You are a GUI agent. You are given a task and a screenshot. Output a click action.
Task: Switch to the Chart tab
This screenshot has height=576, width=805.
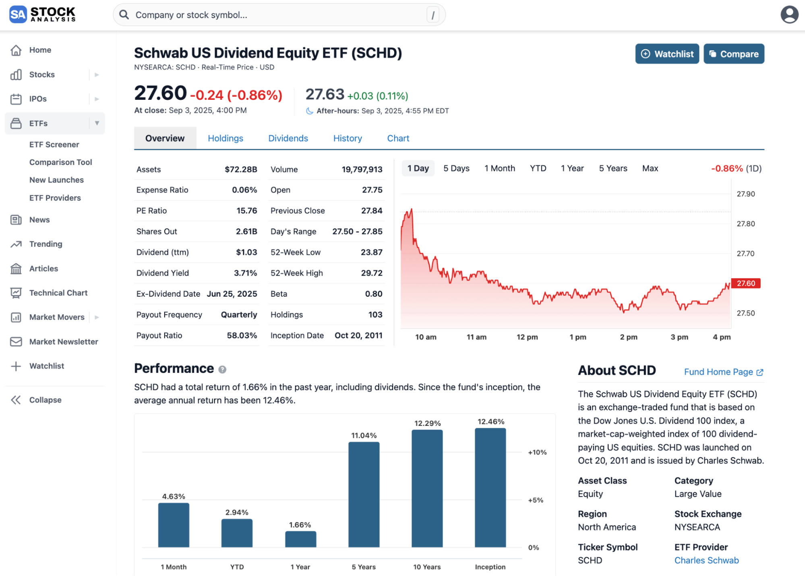398,138
